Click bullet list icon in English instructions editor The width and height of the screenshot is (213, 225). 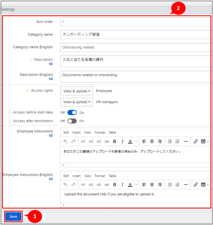(170, 185)
